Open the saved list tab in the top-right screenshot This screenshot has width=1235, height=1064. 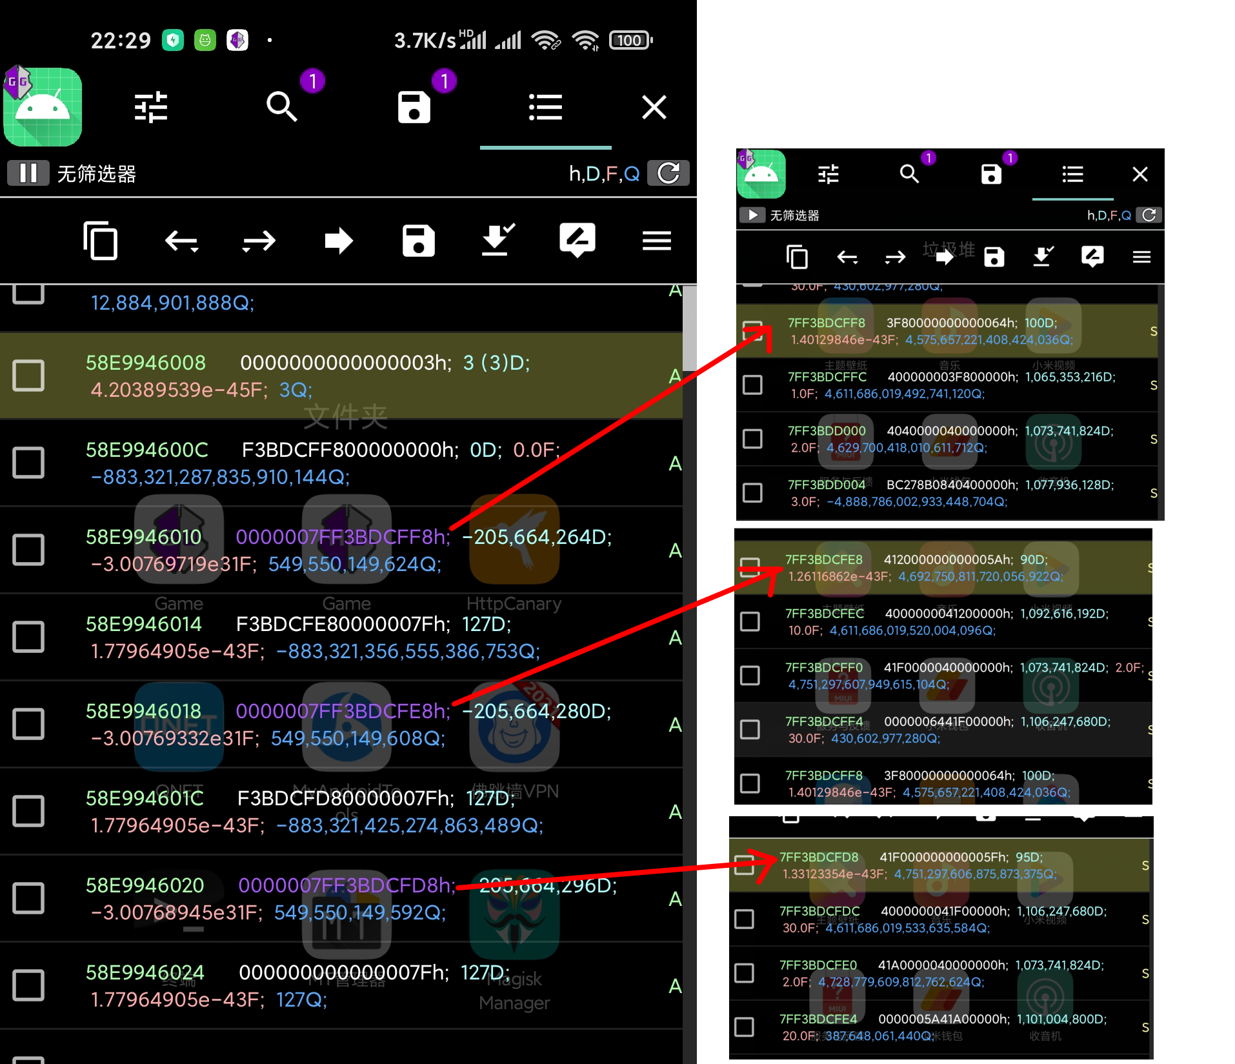click(991, 174)
